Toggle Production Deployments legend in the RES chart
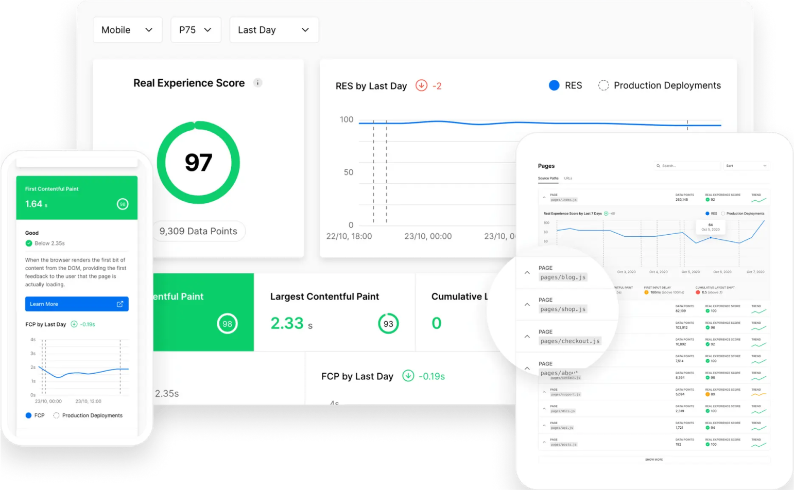 pos(660,85)
